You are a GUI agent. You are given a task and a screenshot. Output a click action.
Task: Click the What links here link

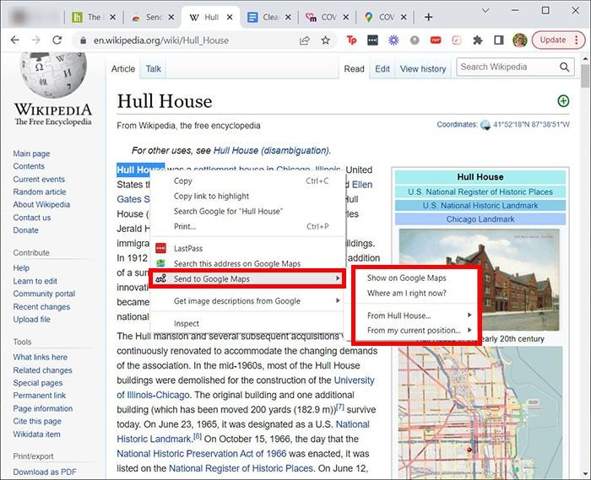click(x=40, y=358)
